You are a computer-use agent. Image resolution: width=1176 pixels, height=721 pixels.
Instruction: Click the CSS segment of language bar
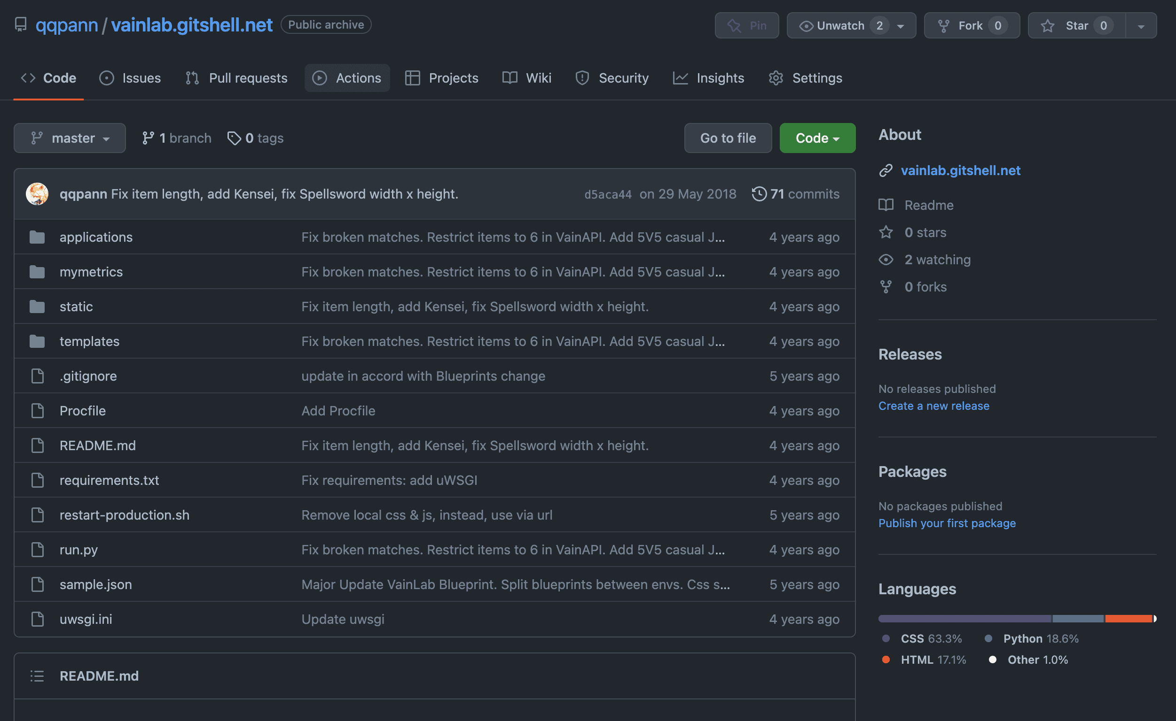click(x=964, y=619)
